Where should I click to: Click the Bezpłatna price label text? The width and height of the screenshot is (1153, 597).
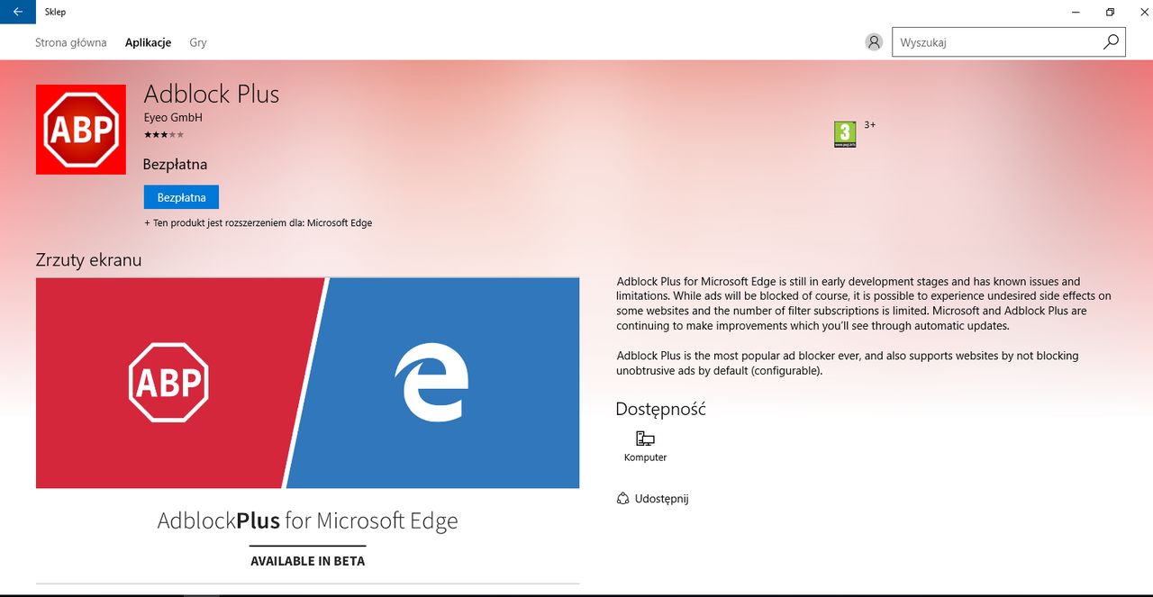tap(176, 164)
